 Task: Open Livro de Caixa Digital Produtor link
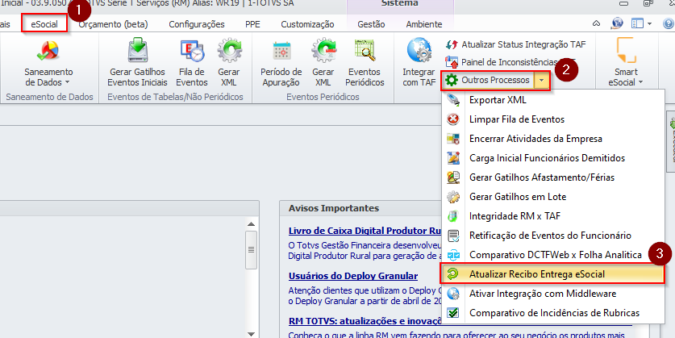365,231
